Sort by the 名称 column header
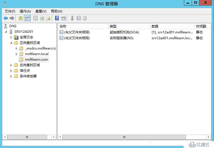This screenshot has width=214, height=148. (x=83, y=26)
